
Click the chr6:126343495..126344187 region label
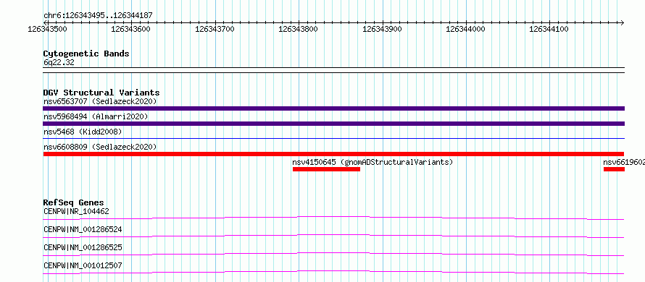pyautogui.click(x=98, y=15)
